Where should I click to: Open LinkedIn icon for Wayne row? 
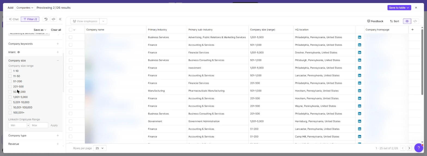coord(359,106)
